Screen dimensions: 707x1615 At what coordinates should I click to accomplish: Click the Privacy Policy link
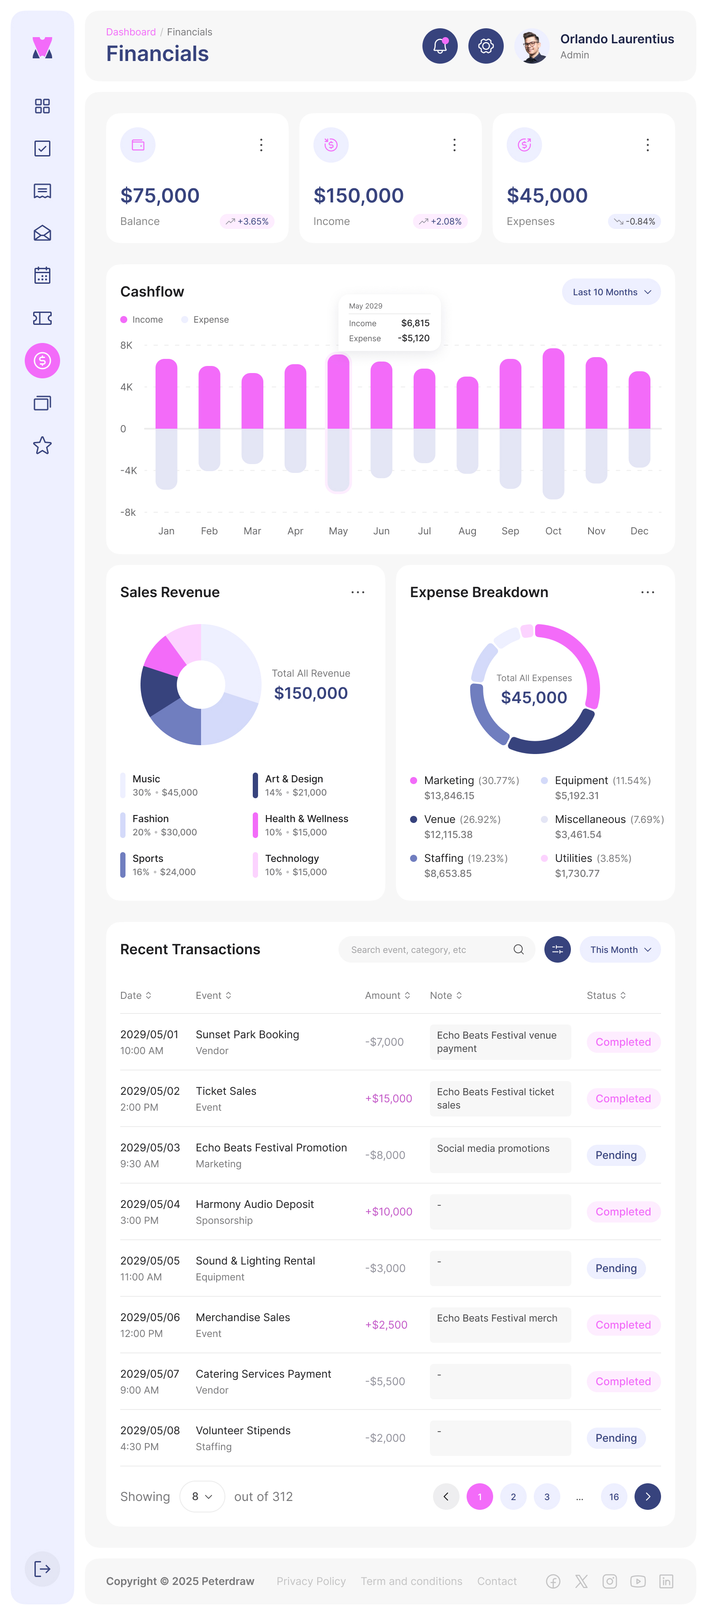click(x=311, y=1581)
